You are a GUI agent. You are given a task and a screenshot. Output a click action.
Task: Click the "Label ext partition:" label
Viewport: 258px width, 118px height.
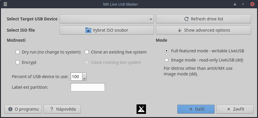point(30,87)
